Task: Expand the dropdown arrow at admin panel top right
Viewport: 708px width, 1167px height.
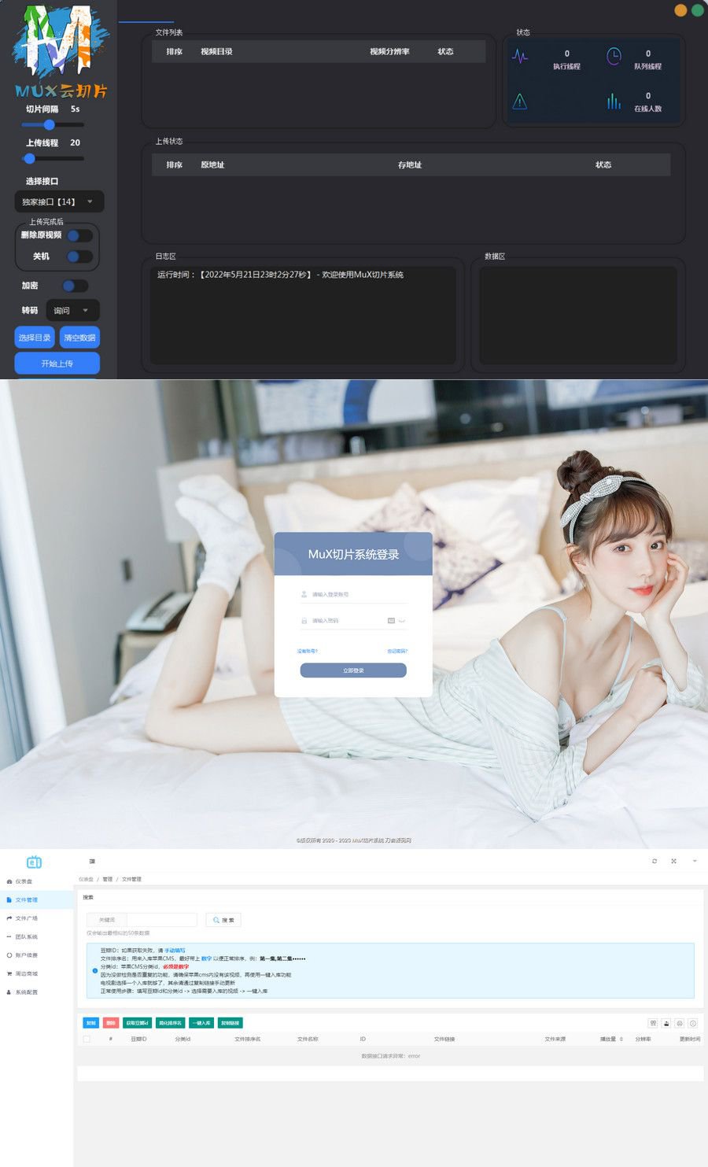Action: (694, 860)
